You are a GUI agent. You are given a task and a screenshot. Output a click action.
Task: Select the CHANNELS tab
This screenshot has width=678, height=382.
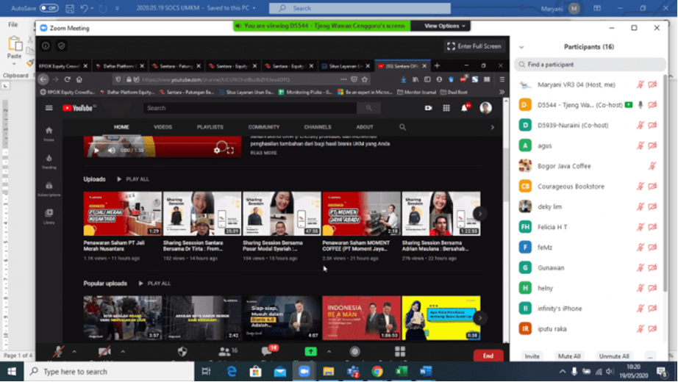point(318,127)
